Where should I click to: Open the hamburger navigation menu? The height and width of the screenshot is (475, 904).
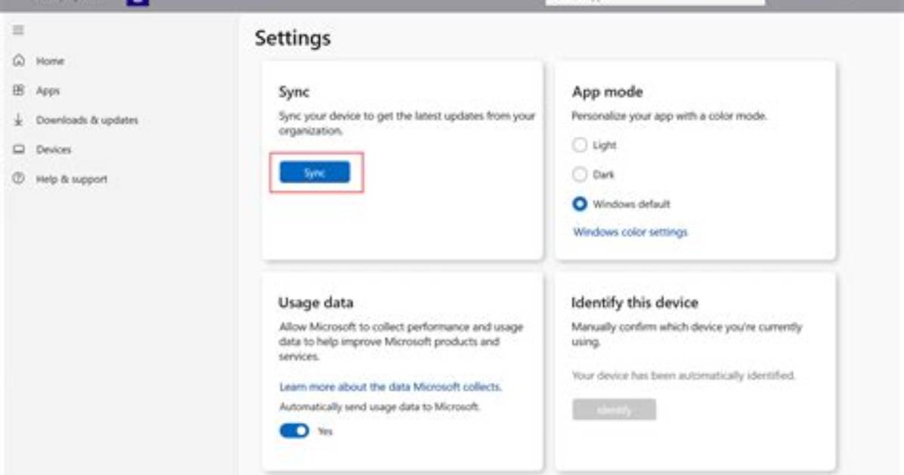point(18,29)
